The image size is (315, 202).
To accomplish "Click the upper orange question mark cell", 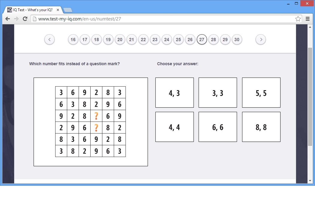I will click(x=96, y=116).
